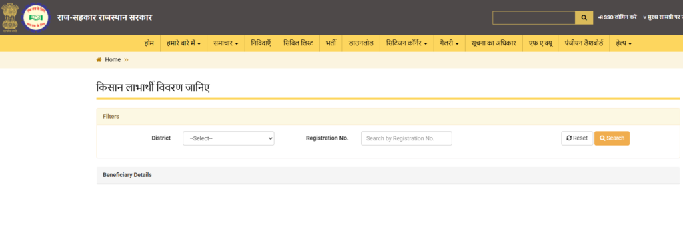Screen dimensions: 683x241
Task: Click the Filters panel heading
Action: [111, 116]
